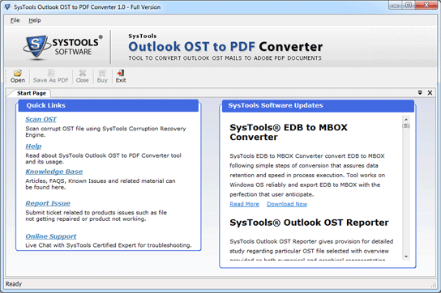Click the app icon in title bar
The image size is (441, 293).
pyautogui.click(x=7, y=7)
